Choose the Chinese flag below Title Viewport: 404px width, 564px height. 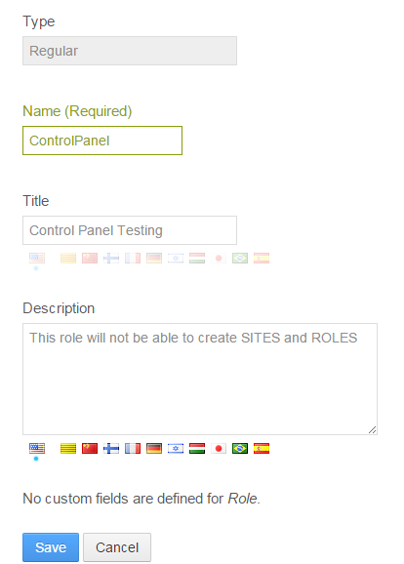click(90, 259)
